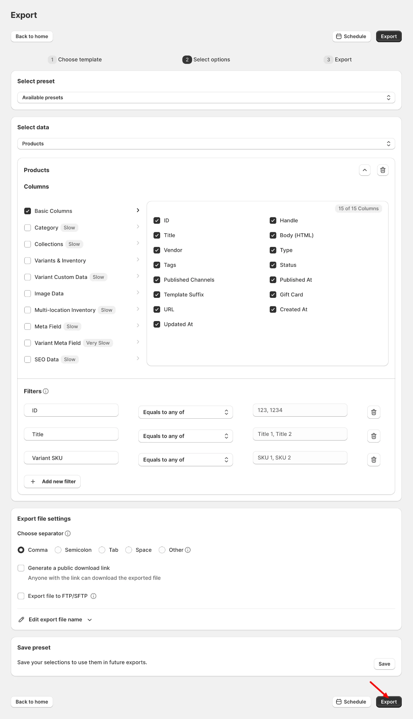Open the Filters info icon
413x719 pixels.
tap(46, 391)
